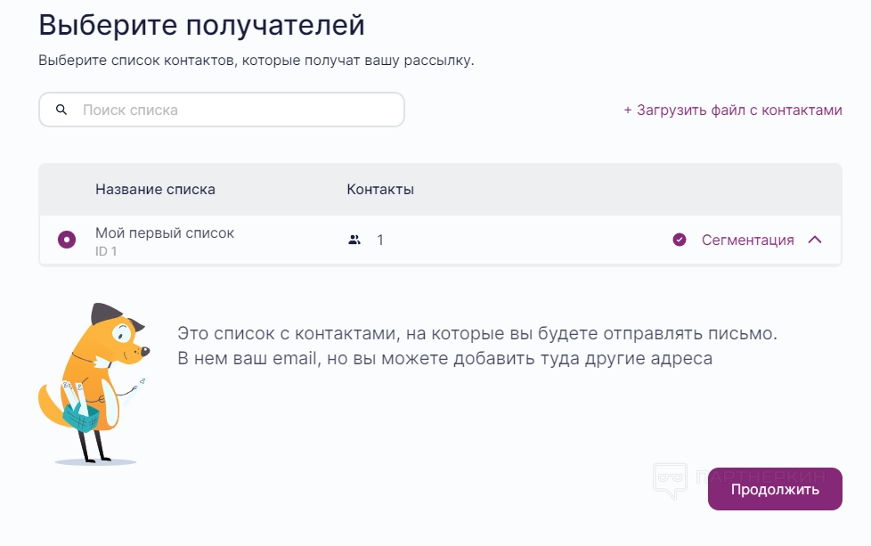Select the "Мой первый список" radio button
The height and width of the screenshot is (546, 871).
(67, 240)
